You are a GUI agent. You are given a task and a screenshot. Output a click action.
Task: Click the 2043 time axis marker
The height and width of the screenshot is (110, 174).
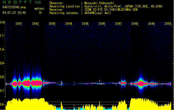(52, 24)
